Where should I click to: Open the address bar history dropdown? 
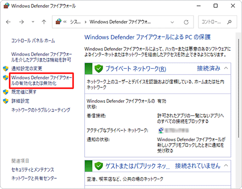coord(172,22)
